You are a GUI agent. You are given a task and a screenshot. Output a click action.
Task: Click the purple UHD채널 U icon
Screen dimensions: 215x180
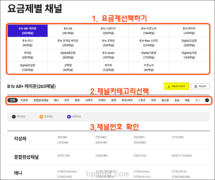69,116
